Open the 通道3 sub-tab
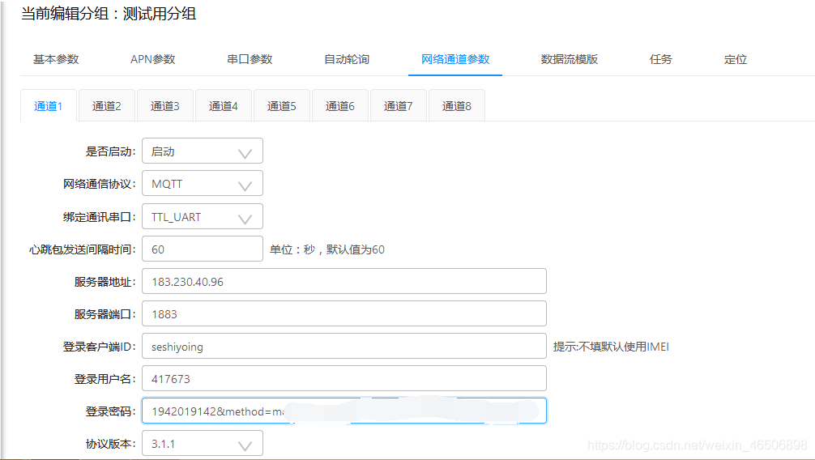The image size is (815, 460). pos(164,105)
